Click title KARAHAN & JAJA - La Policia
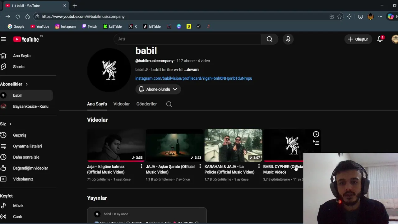 [229, 169]
